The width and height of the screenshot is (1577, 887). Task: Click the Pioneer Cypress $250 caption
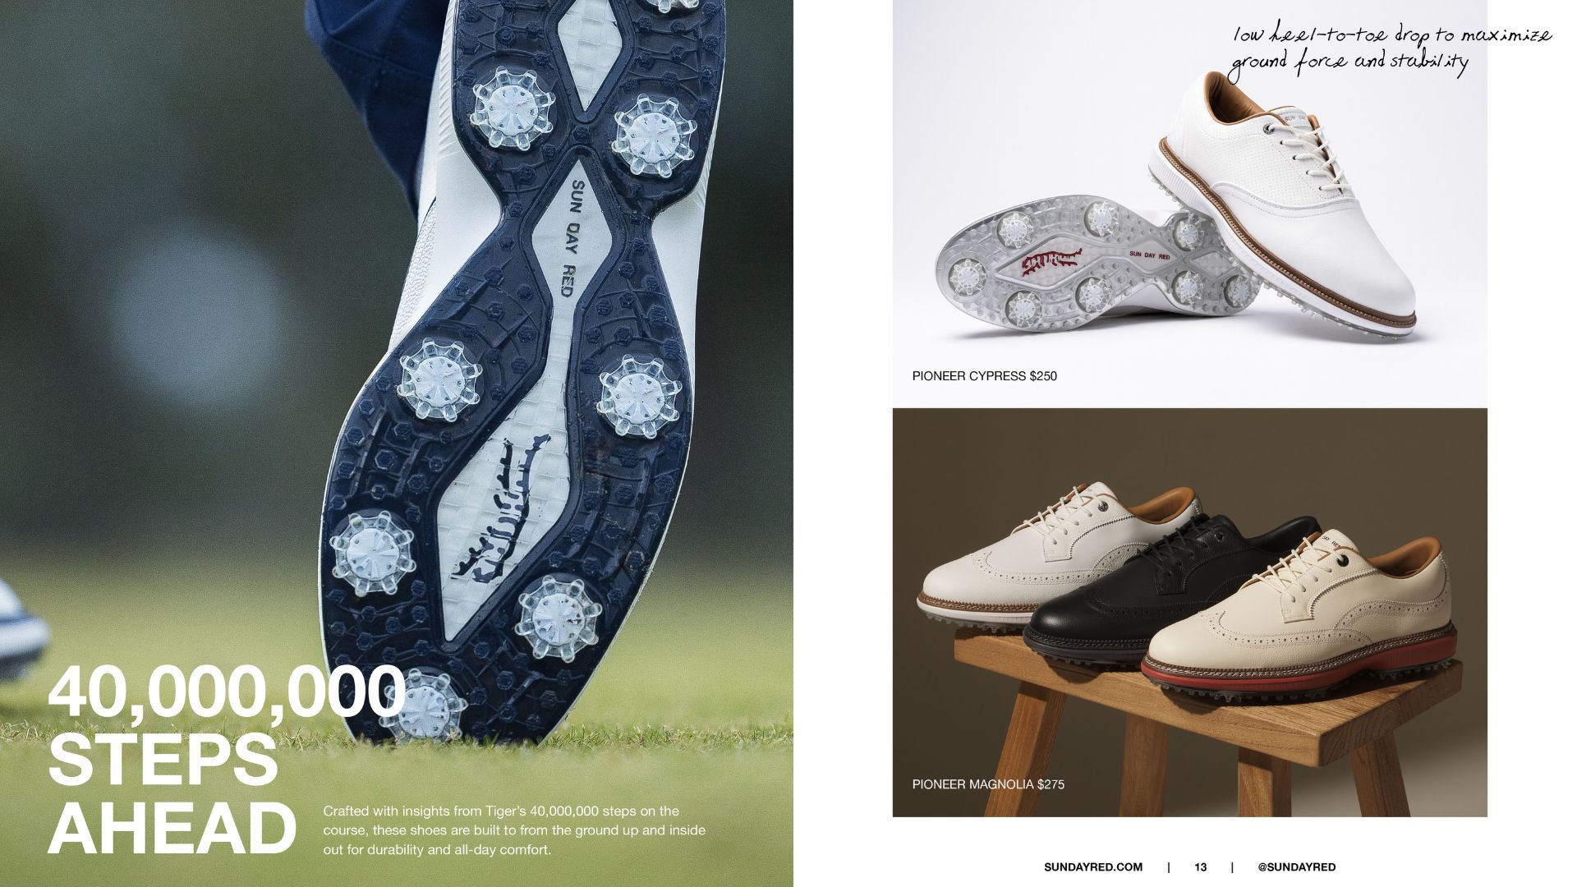[x=984, y=376]
